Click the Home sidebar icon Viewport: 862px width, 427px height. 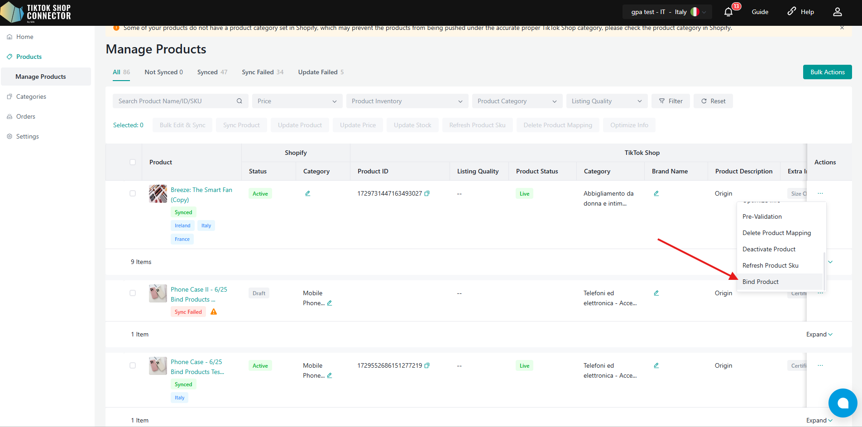(x=10, y=37)
